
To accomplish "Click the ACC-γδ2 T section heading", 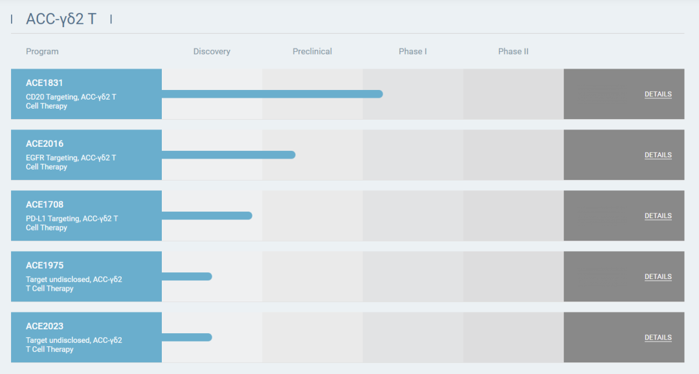I will (61, 19).
